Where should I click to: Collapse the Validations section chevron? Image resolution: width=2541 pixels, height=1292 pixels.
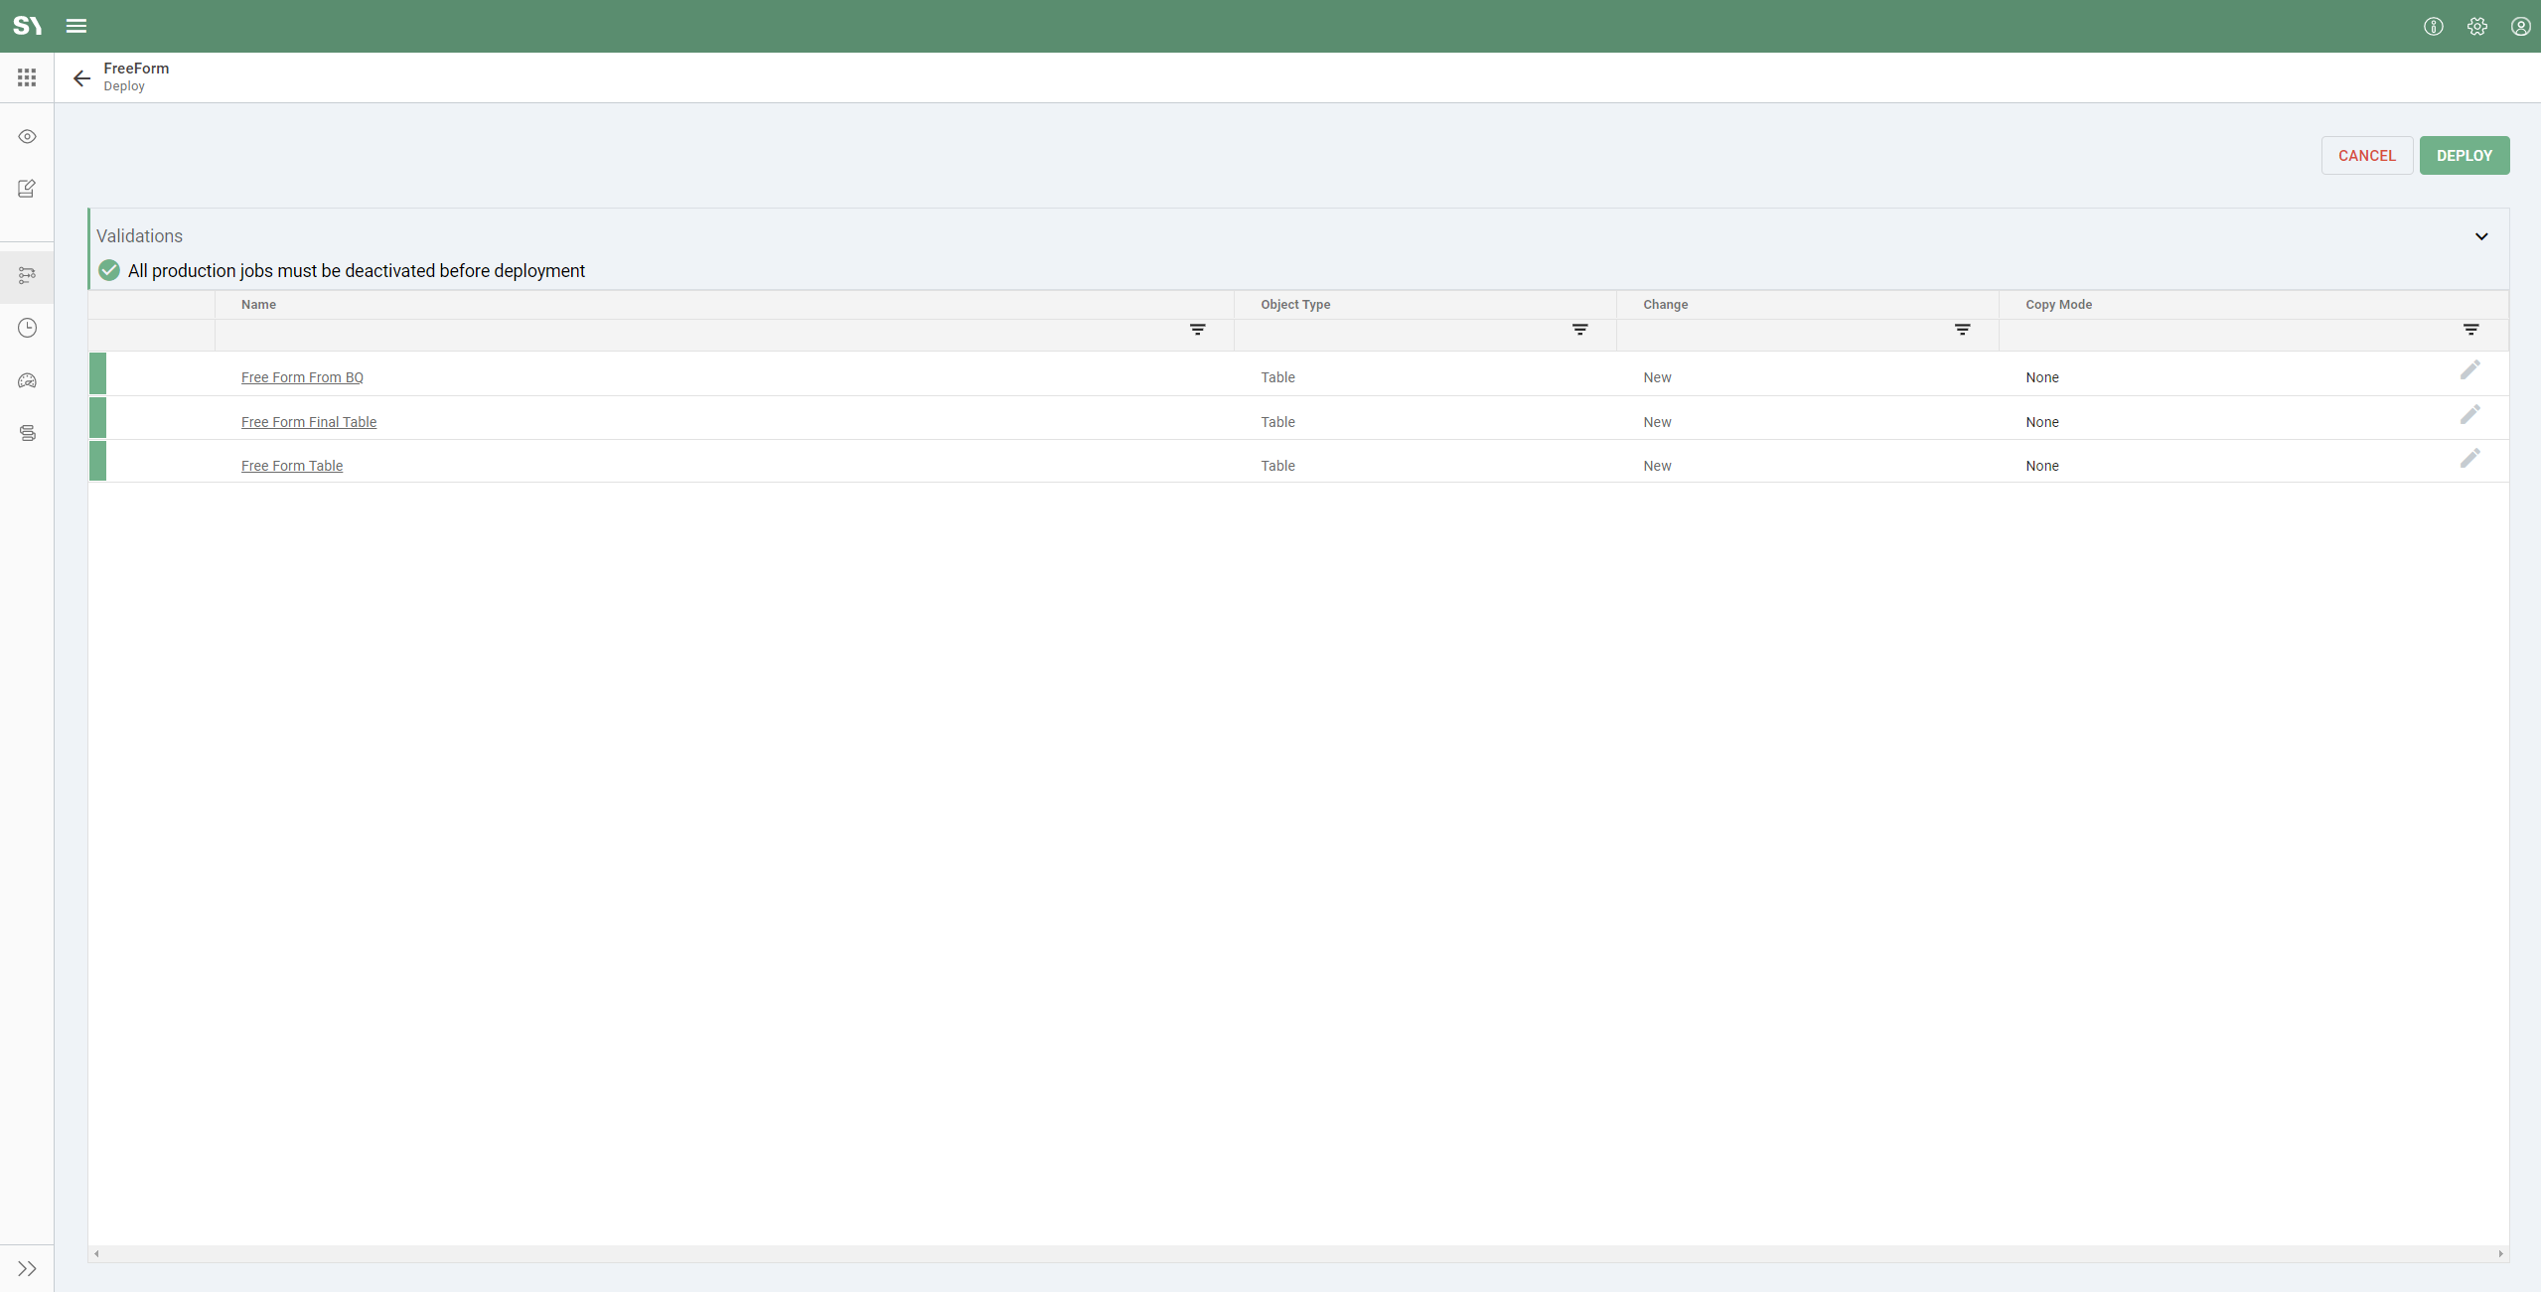point(2480,236)
